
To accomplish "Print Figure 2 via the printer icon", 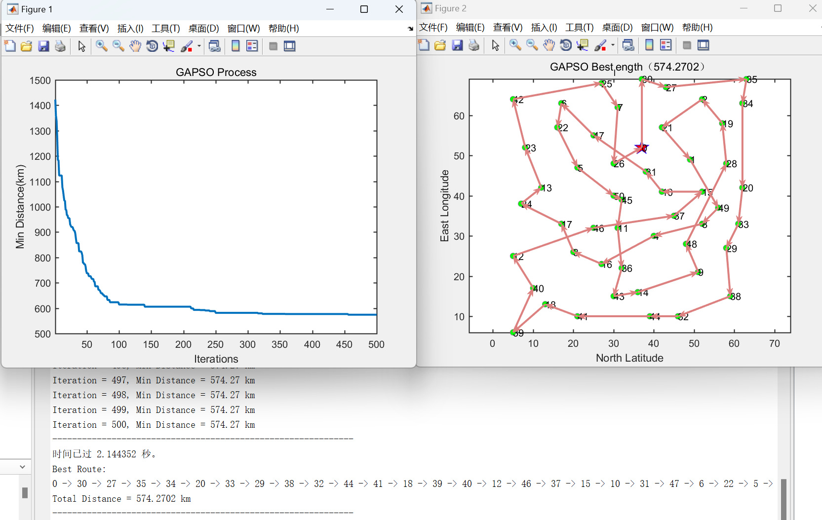I will (474, 45).
